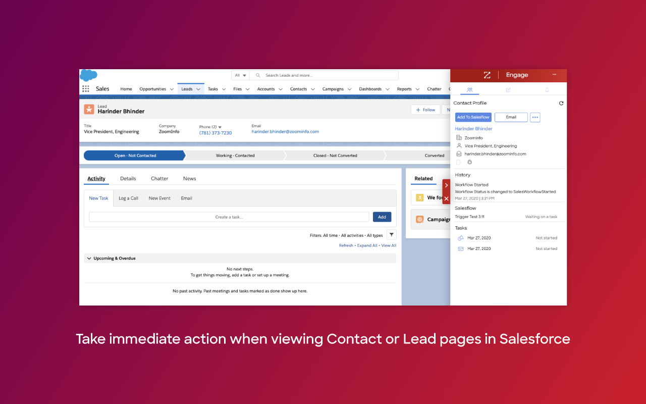Image resolution: width=646 pixels, height=404 pixels.
Task: Open the compose icon in the Engage panel
Action: 508,89
